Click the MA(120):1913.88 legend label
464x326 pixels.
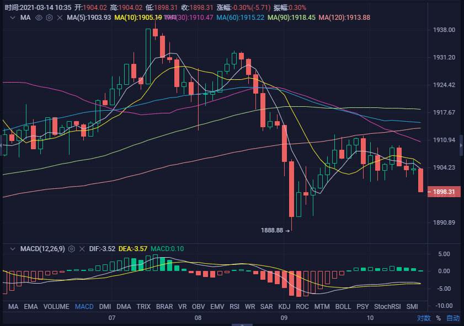coord(344,18)
